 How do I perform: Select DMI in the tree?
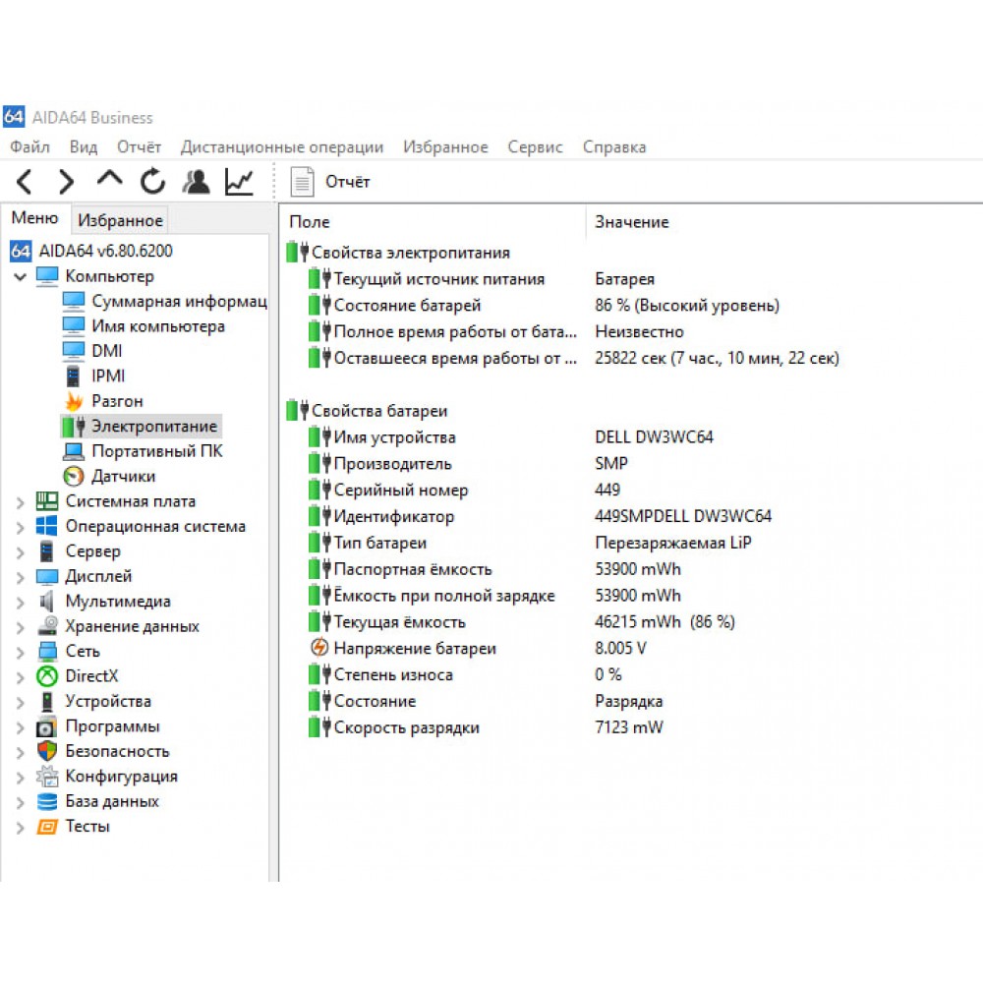[107, 351]
